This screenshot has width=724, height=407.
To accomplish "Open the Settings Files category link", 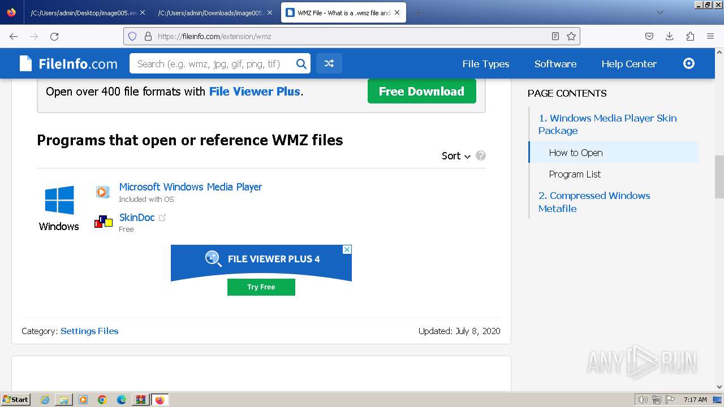I will tap(89, 331).
